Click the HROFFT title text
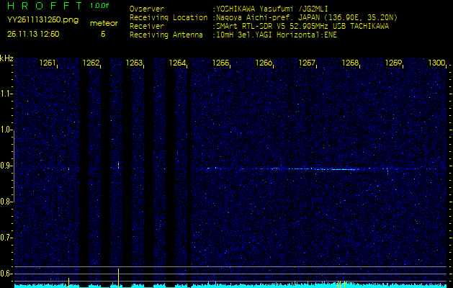This screenshot has height=288, width=453. pyautogui.click(x=42, y=6)
